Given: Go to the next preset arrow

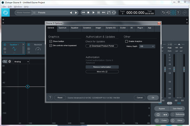Looking at the screenshot, I should (76, 13).
